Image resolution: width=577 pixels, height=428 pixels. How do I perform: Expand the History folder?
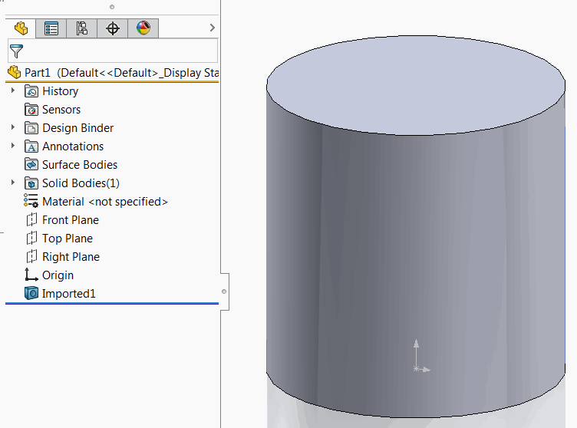pyautogui.click(x=13, y=91)
